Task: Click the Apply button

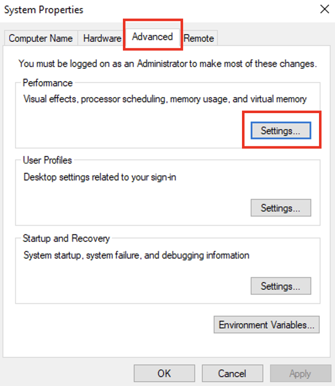Action: 300,373
